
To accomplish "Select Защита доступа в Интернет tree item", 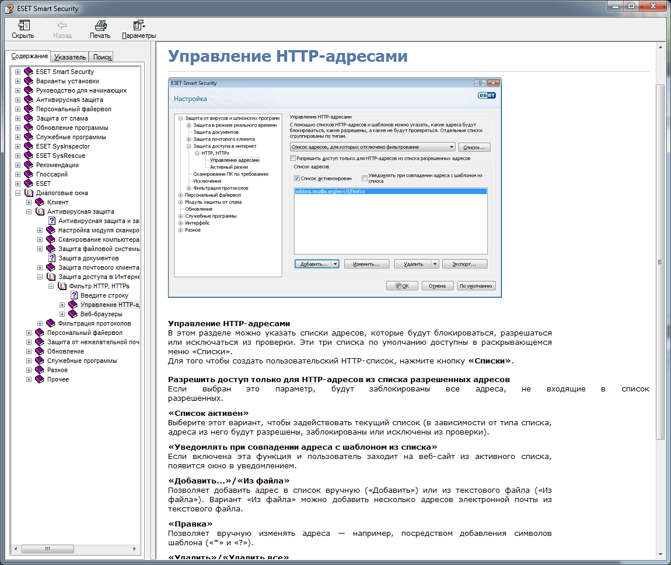I will pos(99,277).
